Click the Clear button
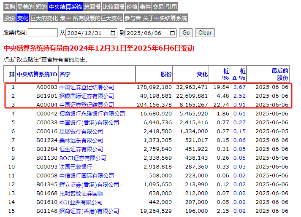The image size is (301, 217). [205, 33]
